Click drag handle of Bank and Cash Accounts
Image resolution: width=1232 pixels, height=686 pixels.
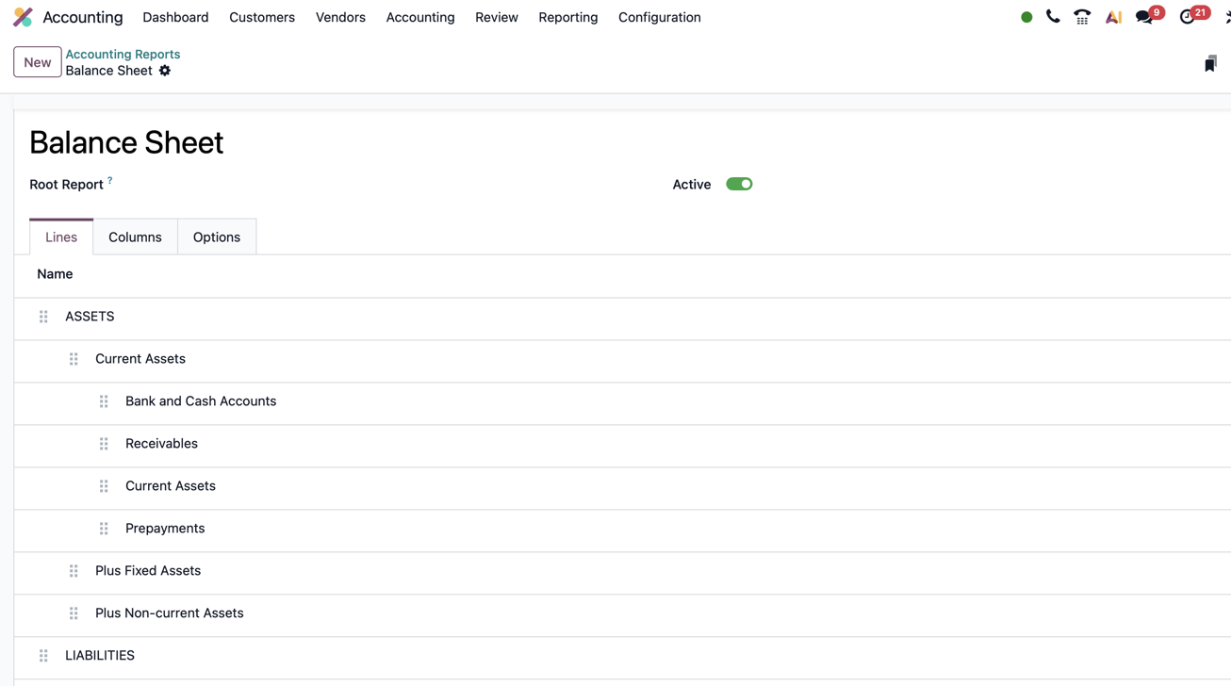pyautogui.click(x=104, y=401)
